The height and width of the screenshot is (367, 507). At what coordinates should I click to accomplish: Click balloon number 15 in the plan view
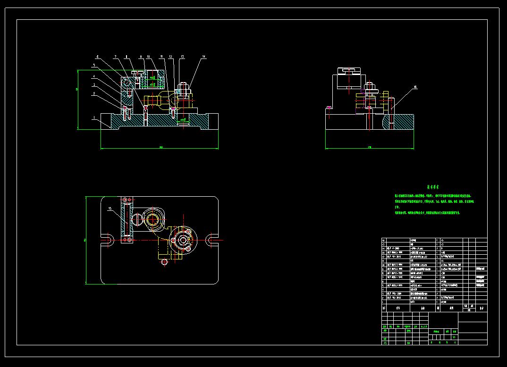tap(110, 209)
